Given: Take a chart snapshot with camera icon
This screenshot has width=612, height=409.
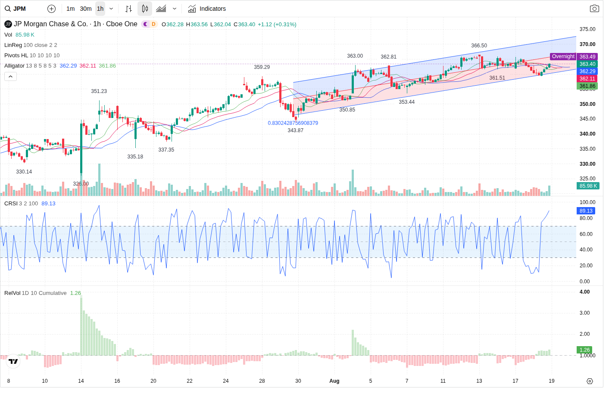Looking at the screenshot, I should click(594, 9).
